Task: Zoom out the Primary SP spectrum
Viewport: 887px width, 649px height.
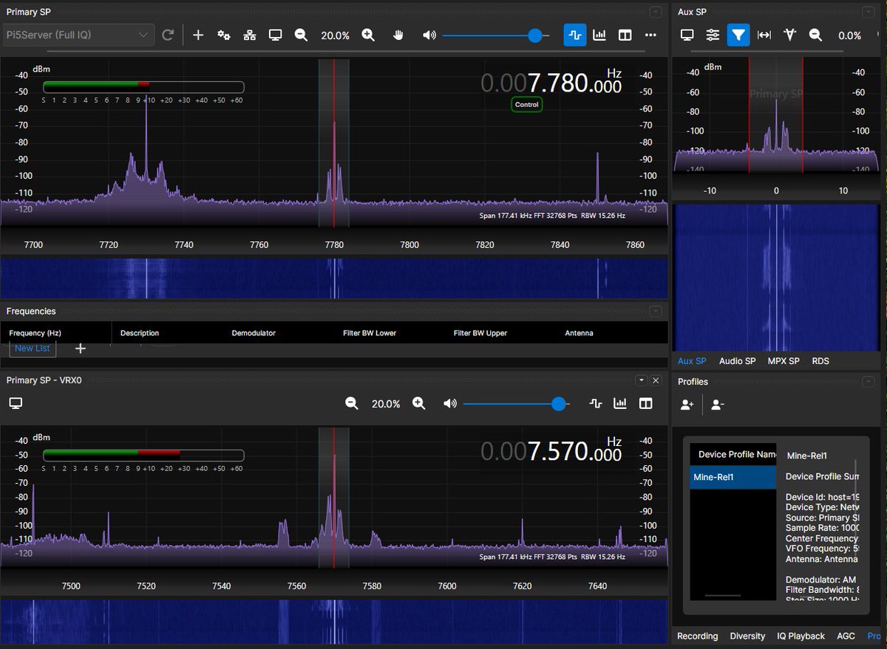Action: (x=301, y=35)
